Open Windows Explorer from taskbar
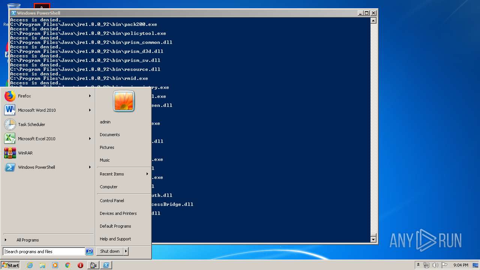Image resolution: width=480 pixels, height=270 pixels. (42, 265)
